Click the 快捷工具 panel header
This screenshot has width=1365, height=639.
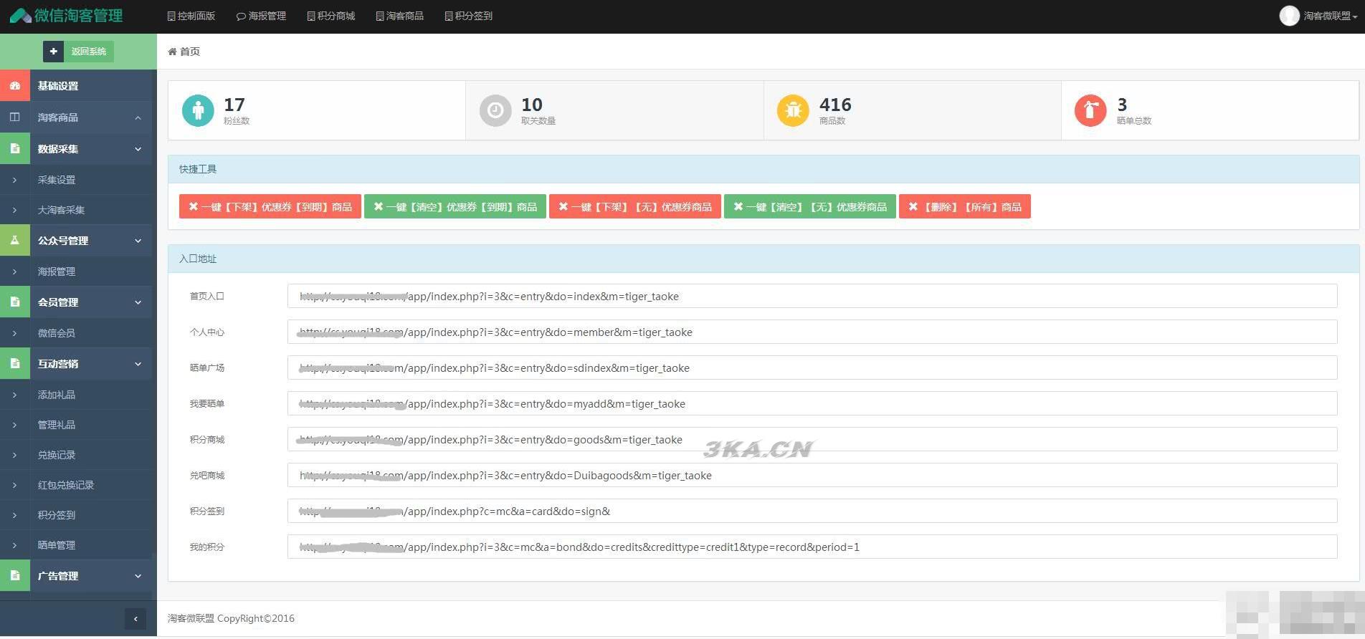(x=764, y=169)
